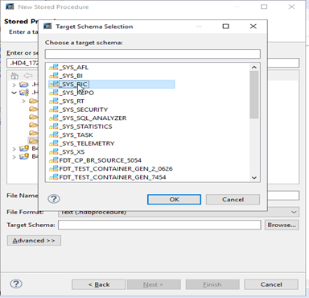The height and width of the screenshot is (298, 309).
Task: Click the schema icon beside FDT_TEST_CONTAINER_GEN_2_0626
Action: [54, 168]
